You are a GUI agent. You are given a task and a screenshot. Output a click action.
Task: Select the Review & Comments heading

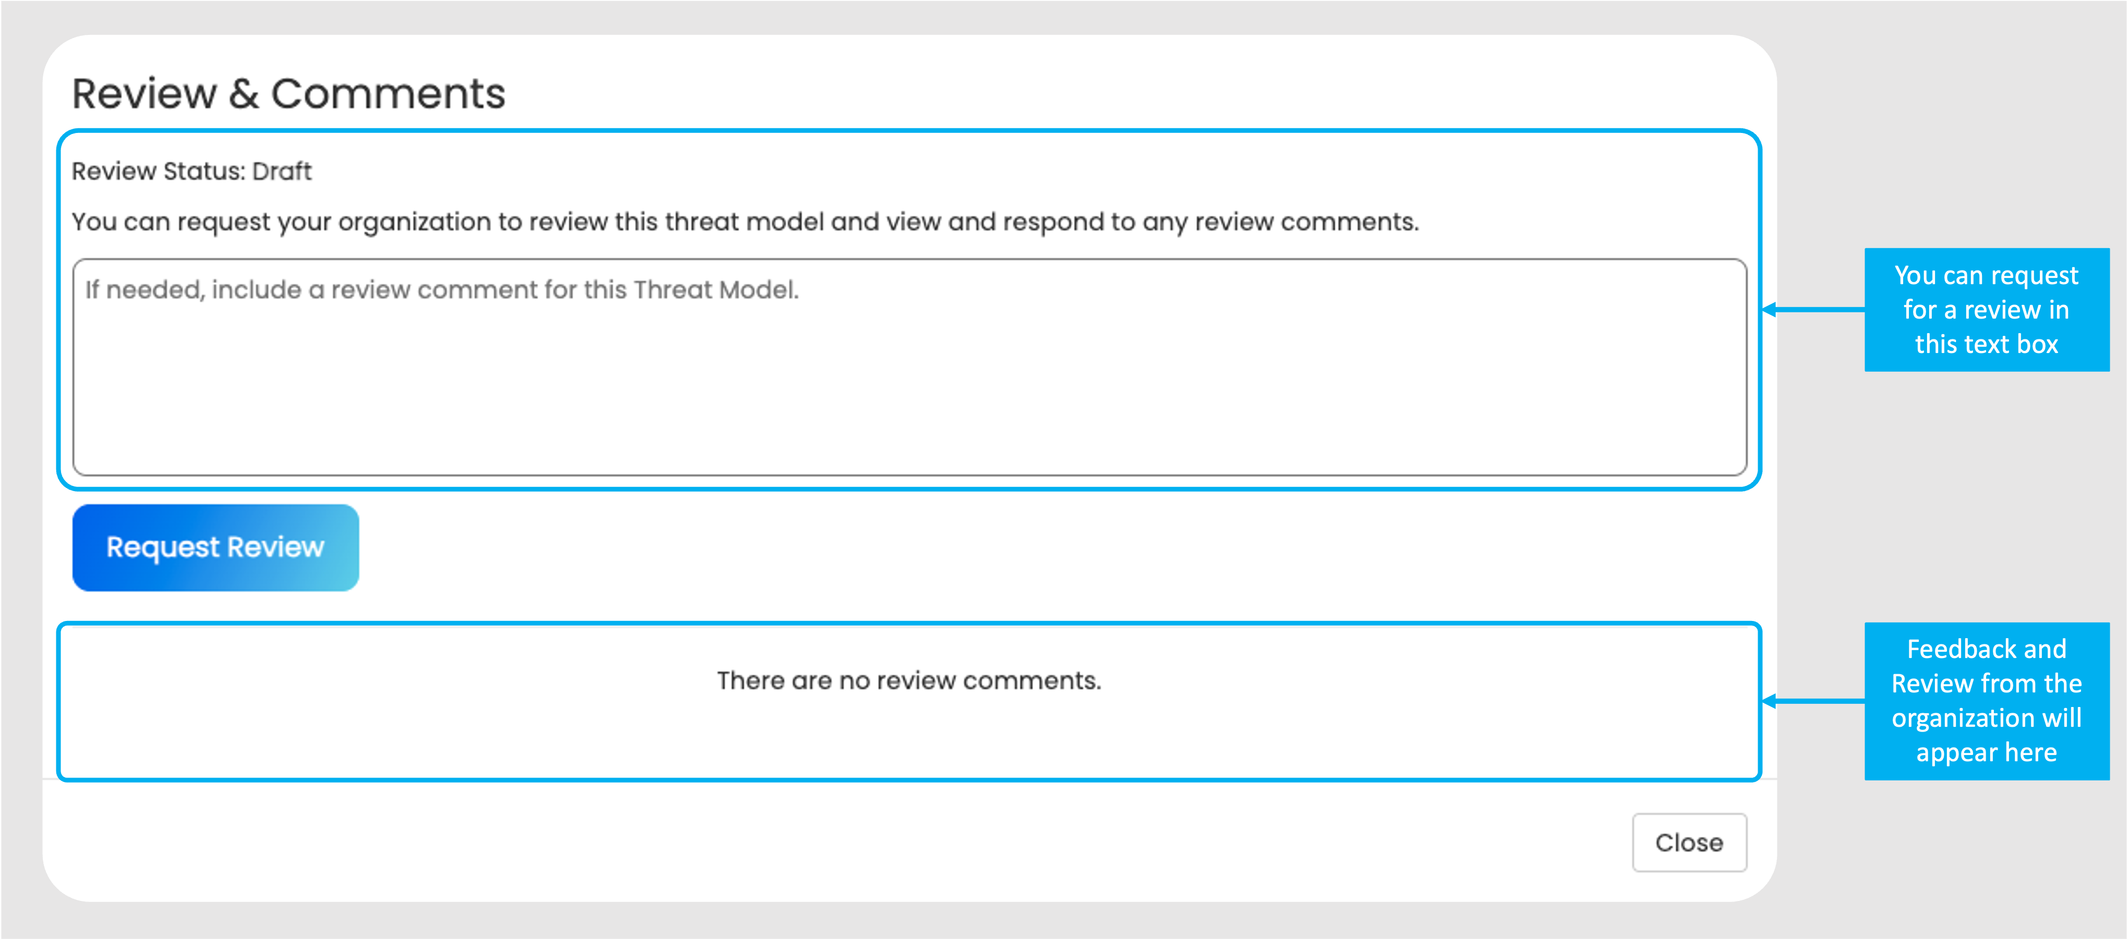288,93
